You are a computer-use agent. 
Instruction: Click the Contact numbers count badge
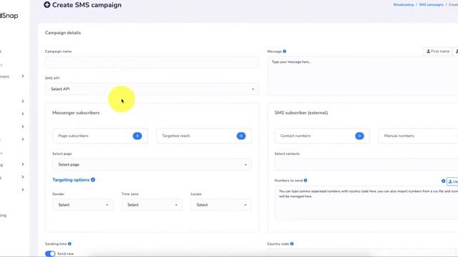click(359, 136)
